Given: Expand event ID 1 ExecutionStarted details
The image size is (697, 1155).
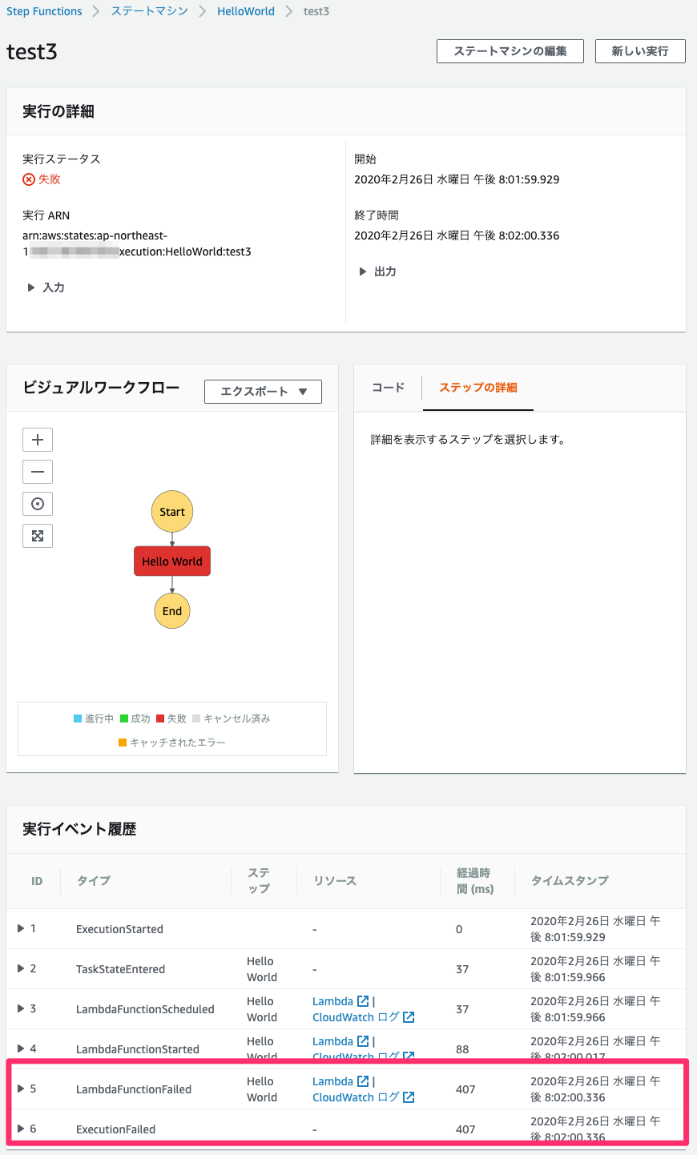Looking at the screenshot, I should [22, 928].
